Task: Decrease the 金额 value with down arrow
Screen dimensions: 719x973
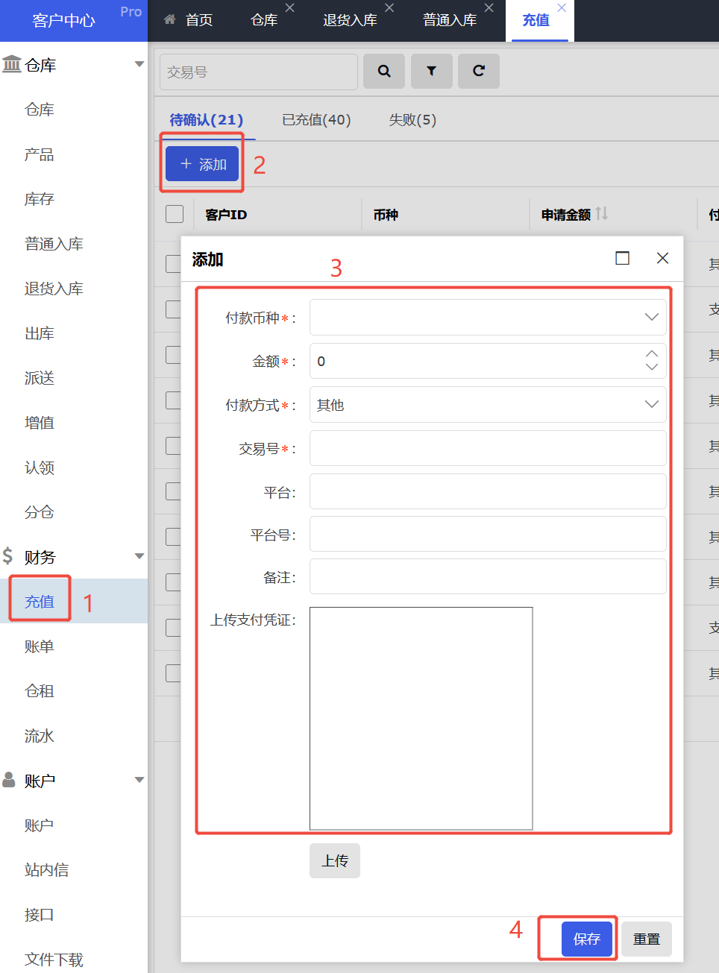Action: 652,367
